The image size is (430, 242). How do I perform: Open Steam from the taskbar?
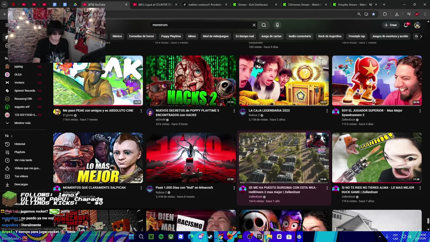tap(210, 237)
